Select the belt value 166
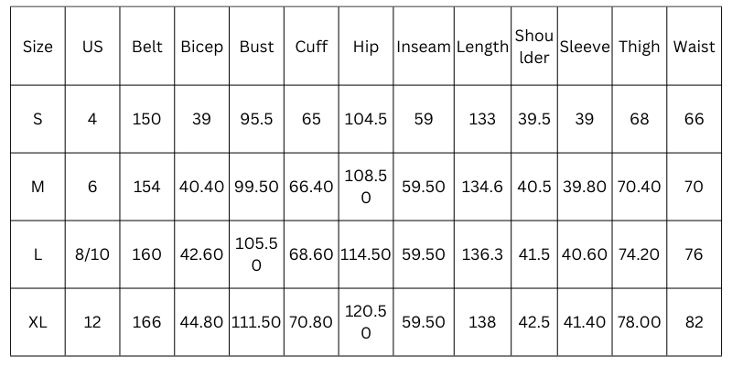 (146, 322)
